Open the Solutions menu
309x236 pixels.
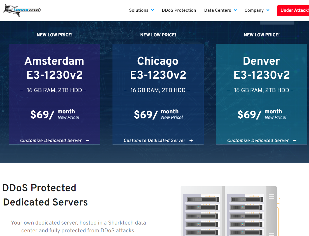click(x=139, y=10)
